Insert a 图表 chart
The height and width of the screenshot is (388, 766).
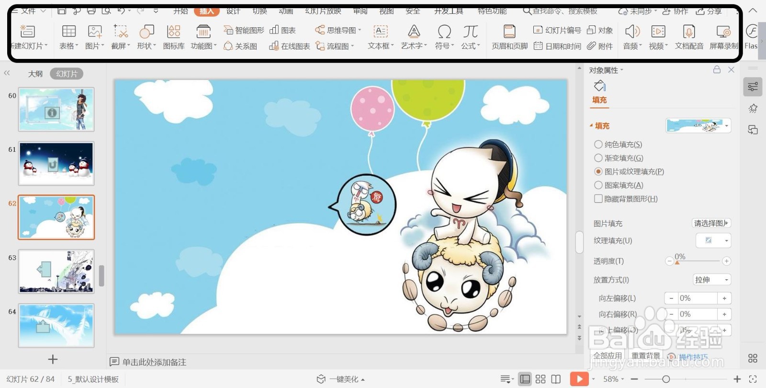pos(282,30)
